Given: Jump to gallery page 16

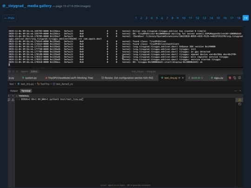Looking at the screenshot, I should click(x=225, y=18).
